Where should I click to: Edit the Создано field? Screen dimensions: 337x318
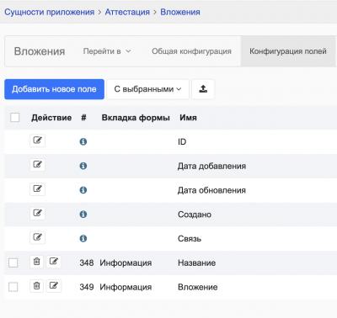tap(37, 213)
